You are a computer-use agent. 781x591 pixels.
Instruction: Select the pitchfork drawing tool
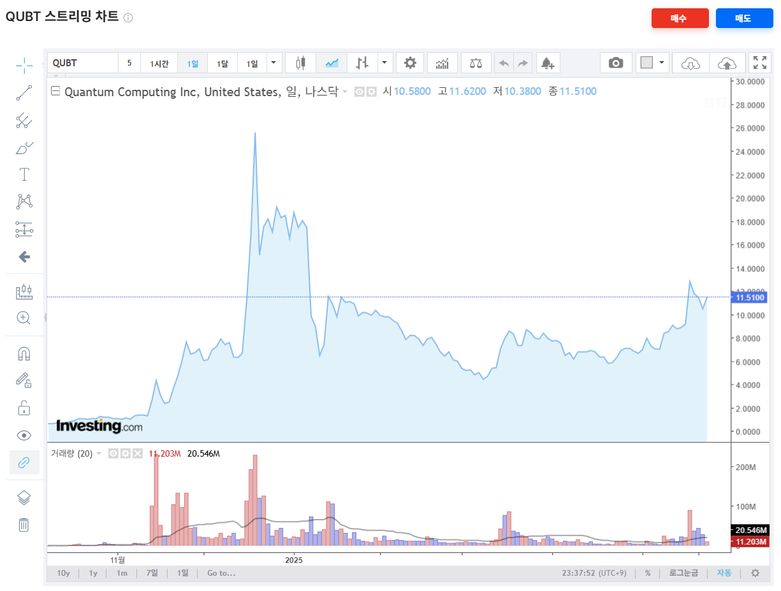[x=24, y=120]
